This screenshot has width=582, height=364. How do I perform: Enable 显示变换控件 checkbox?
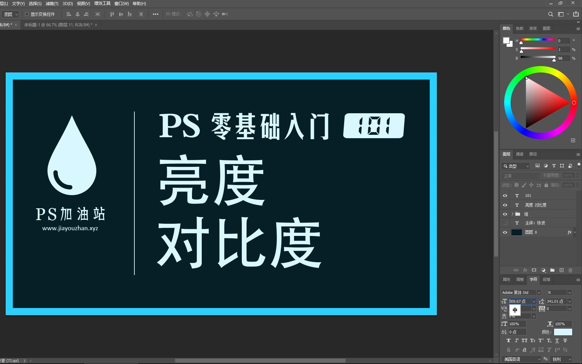pos(27,14)
